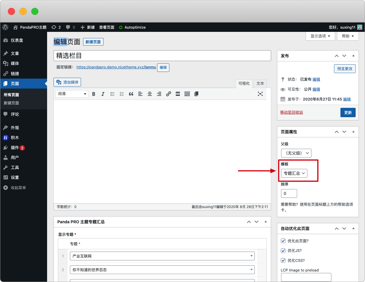
Task: Enter distraction-free fullscreen mode
Action: click(x=260, y=94)
